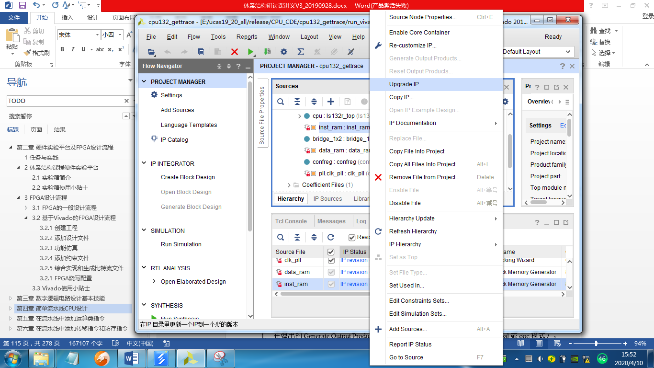Switch to the IP Sources tab
The image size is (654, 368).
coord(327,199)
